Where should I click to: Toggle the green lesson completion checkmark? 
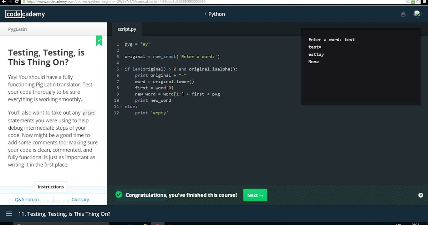click(99, 41)
